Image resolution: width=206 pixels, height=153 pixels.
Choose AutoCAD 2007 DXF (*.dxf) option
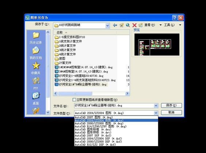point(116,136)
